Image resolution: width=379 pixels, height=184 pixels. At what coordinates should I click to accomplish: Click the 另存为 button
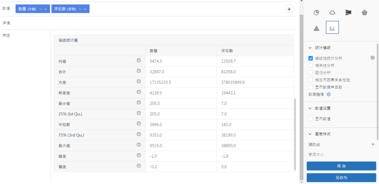point(341,178)
